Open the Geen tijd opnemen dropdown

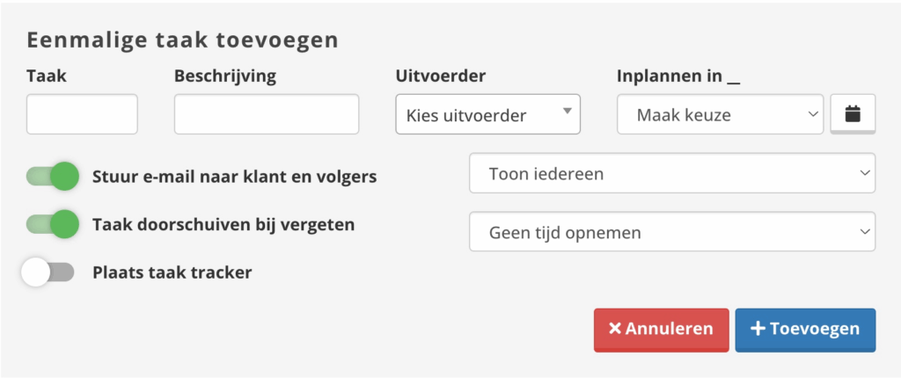coord(671,232)
